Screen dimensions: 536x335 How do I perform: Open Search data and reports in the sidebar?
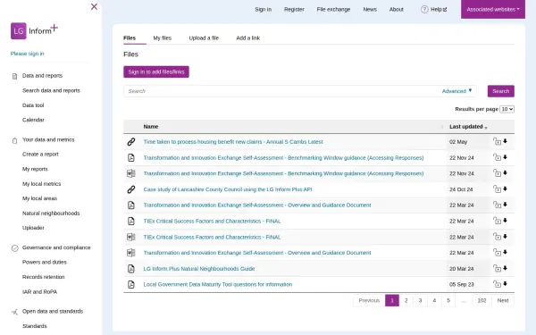pyautogui.click(x=51, y=90)
